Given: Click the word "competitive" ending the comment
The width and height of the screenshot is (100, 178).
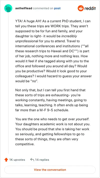Looking at the screenshot, I should coord(24,144).
